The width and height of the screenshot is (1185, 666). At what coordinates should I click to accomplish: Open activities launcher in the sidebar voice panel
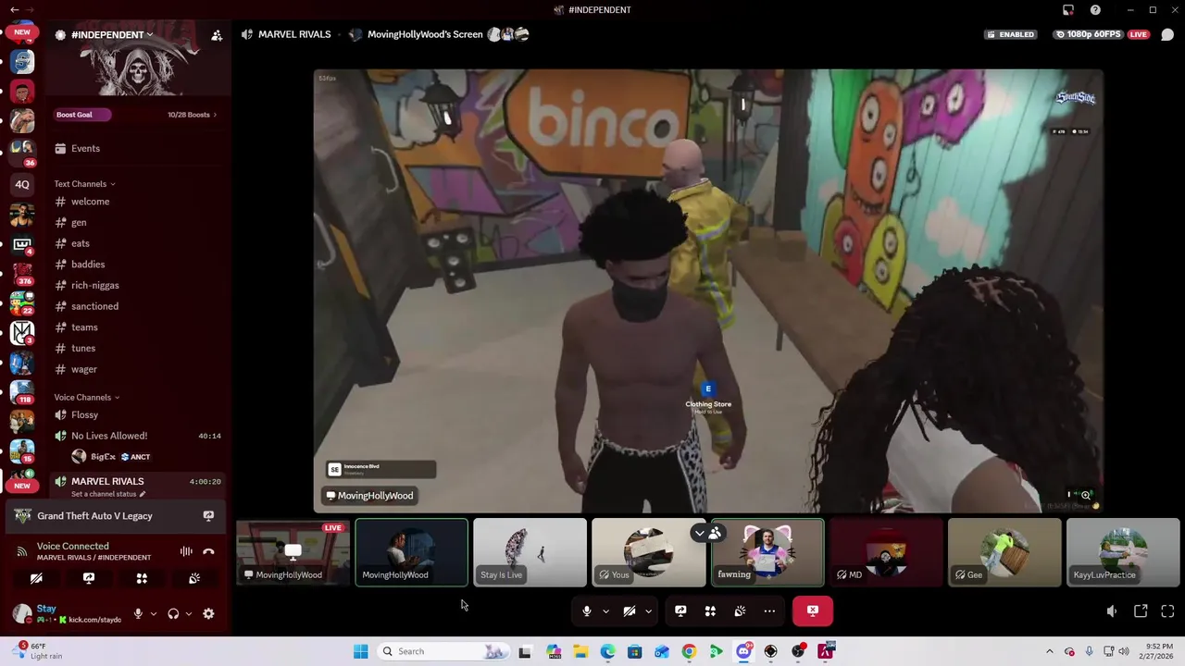pyautogui.click(x=142, y=578)
